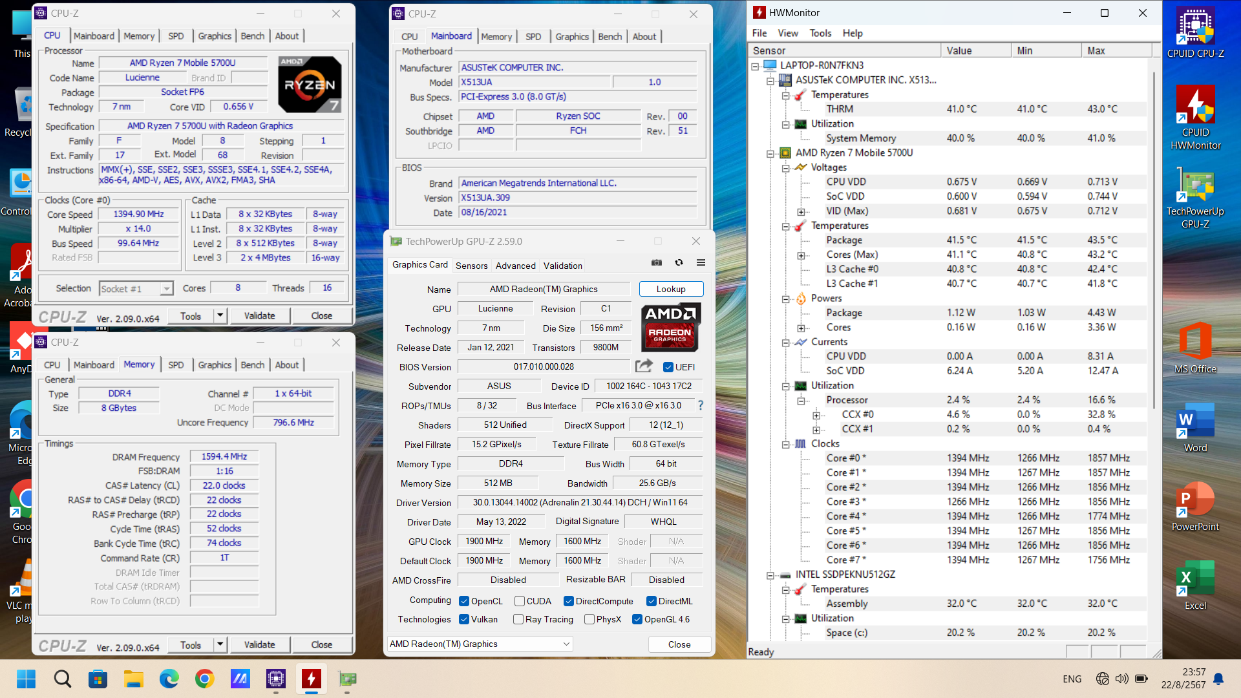Open the Tools dropdown arrow in CPU-Z CPU window
This screenshot has width=1241, height=698.
tap(220, 315)
